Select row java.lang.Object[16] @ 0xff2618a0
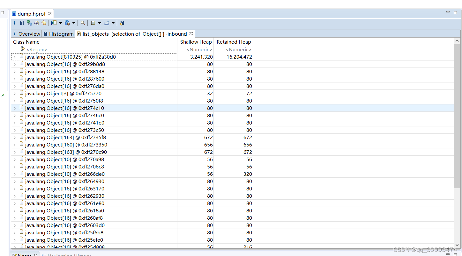The height and width of the screenshot is (256, 462). click(232, 211)
